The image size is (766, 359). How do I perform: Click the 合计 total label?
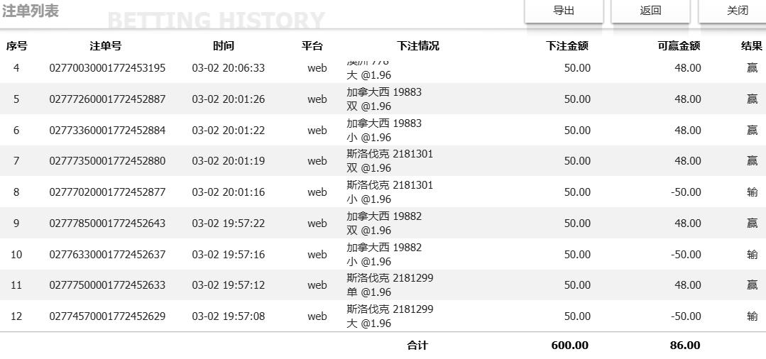(x=417, y=346)
